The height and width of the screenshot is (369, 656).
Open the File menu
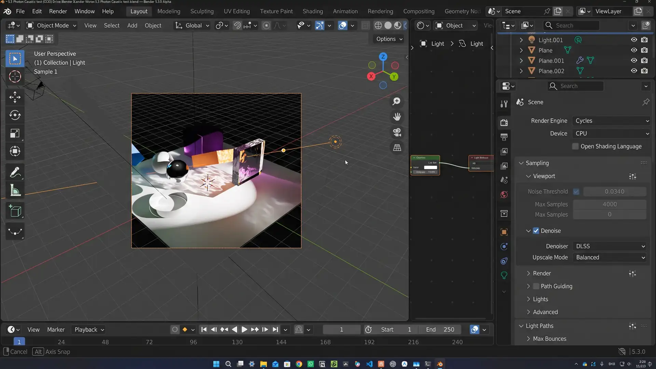(20, 11)
